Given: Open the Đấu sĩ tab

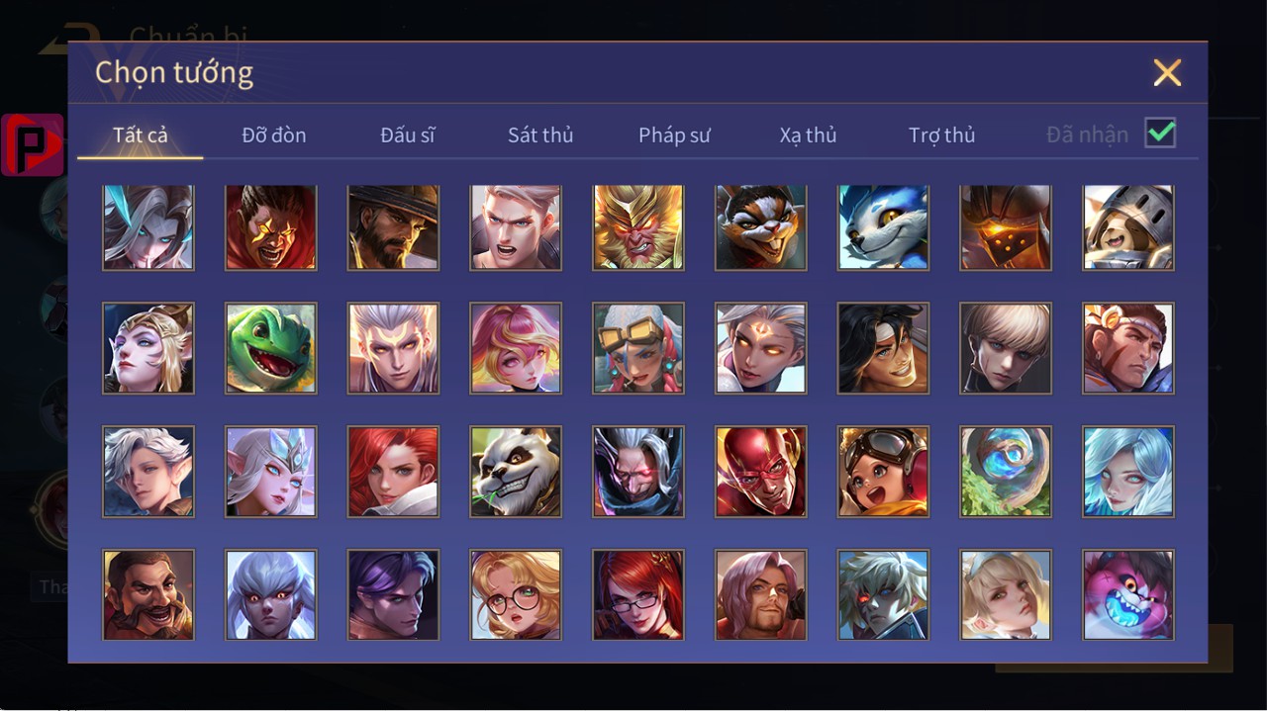Looking at the screenshot, I should (407, 135).
